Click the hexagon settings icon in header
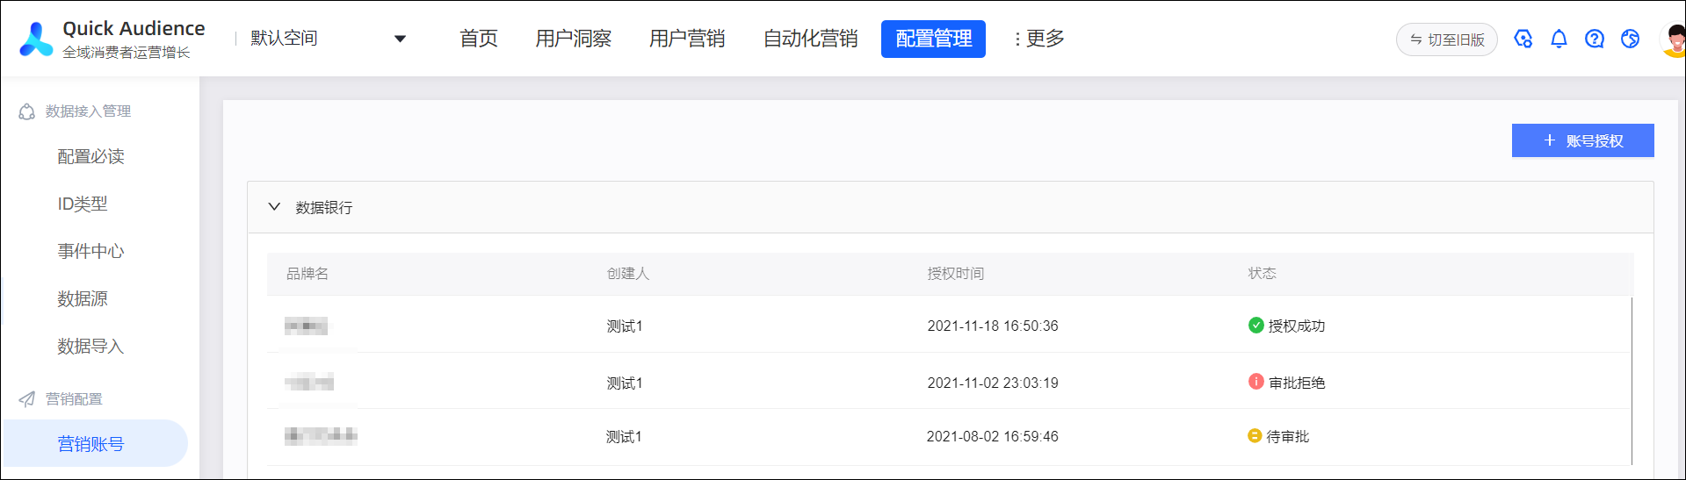1686x480 pixels. [1523, 39]
